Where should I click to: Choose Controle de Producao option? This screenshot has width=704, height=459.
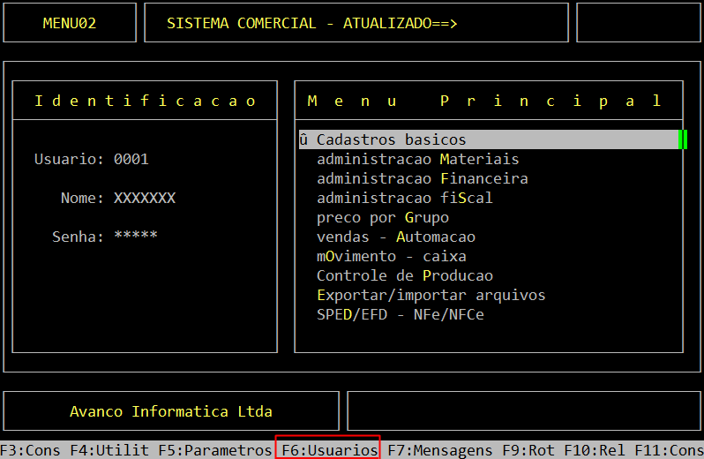(x=404, y=275)
